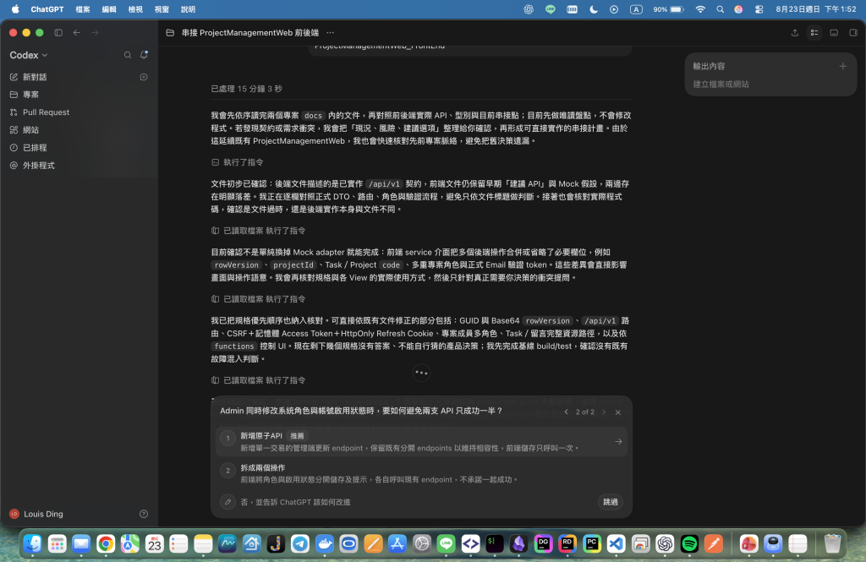Click the three-dot progress indicator
Image resolution: width=866 pixels, height=562 pixels.
(x=421, y=373)
